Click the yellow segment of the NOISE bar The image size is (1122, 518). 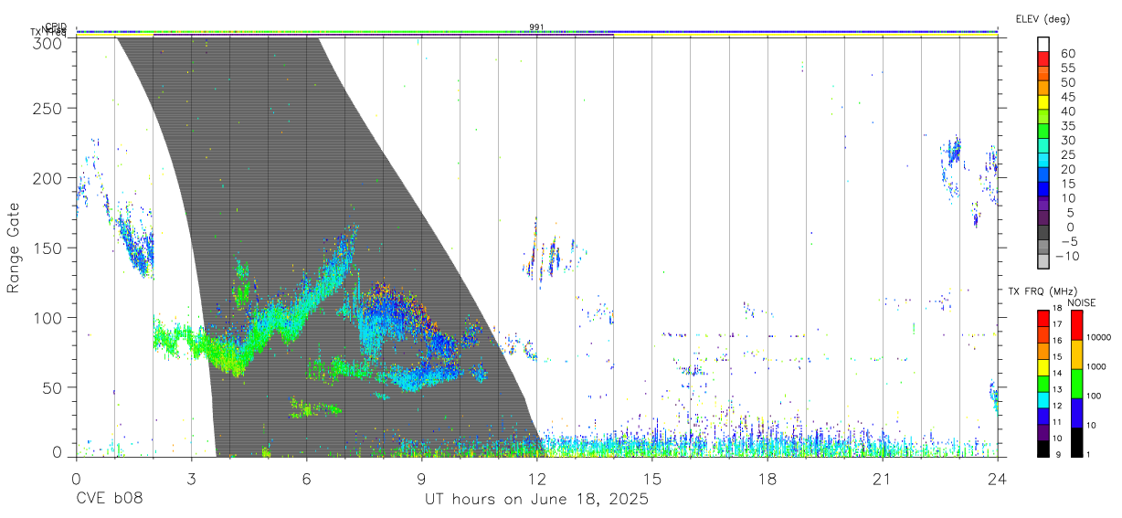(1076, 354)
